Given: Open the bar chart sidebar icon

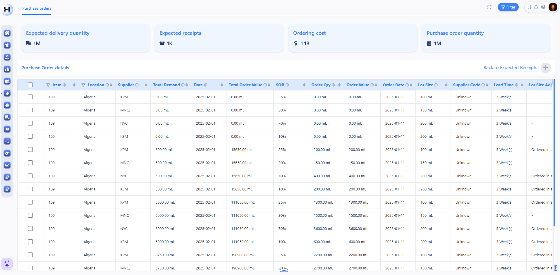Looking at the screenshot, I should (x=7, y=69).
